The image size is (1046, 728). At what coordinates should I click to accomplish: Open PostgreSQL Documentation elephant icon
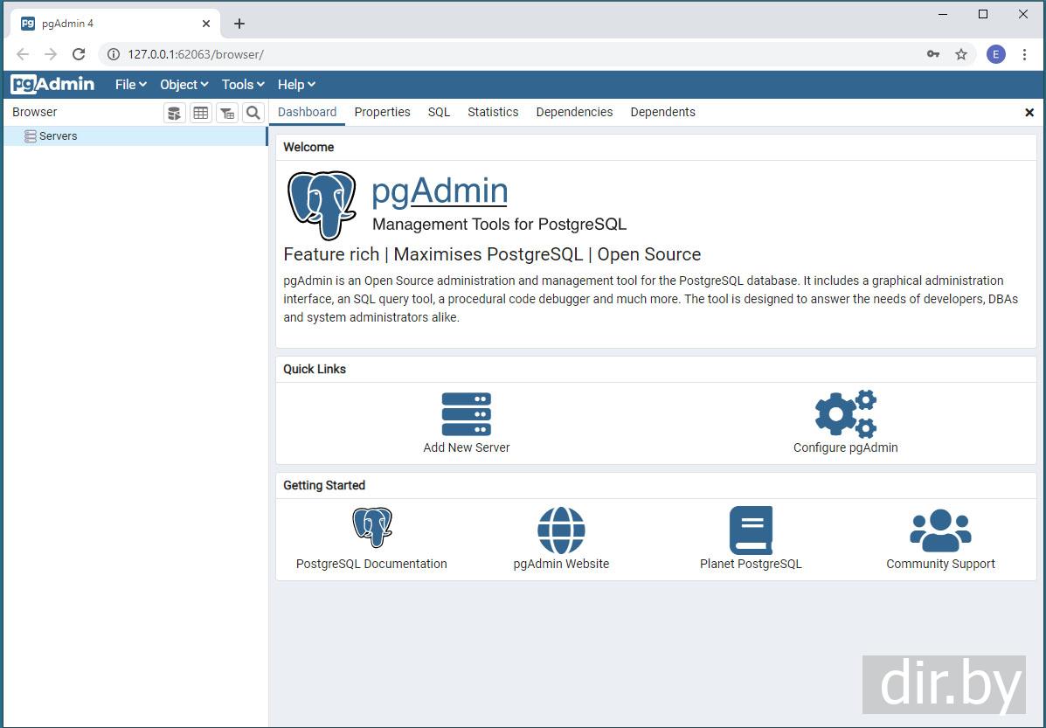(x=372, y=528)
